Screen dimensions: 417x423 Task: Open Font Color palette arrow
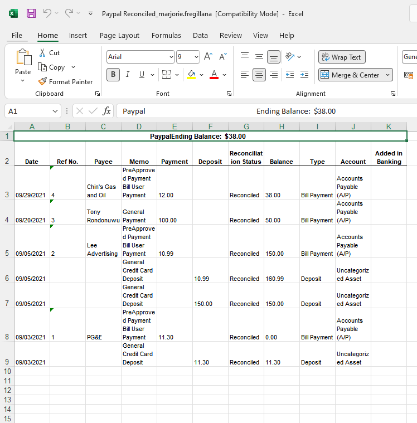[x=224, y=75]
